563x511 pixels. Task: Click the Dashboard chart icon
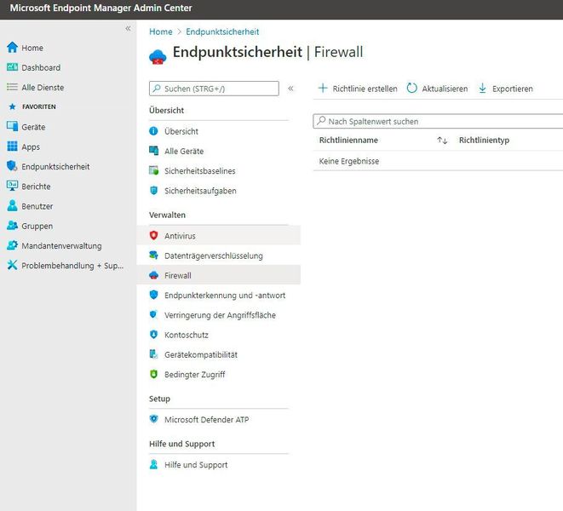pos(12,67)
